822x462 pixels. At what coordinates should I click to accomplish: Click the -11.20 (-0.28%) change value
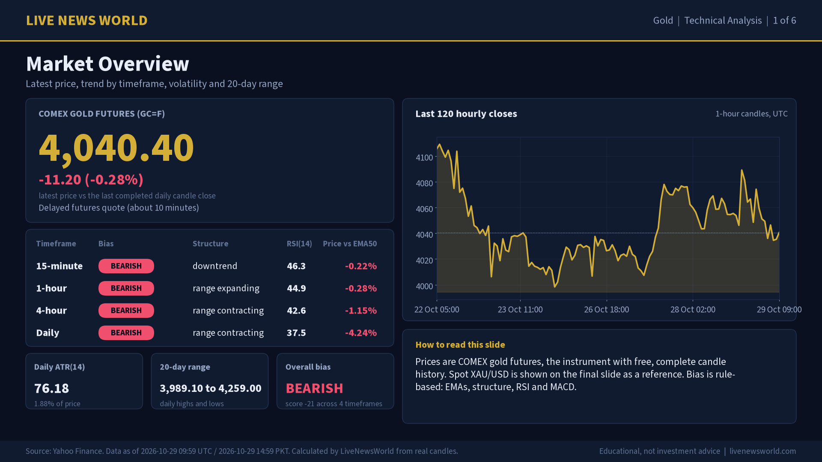91,180
